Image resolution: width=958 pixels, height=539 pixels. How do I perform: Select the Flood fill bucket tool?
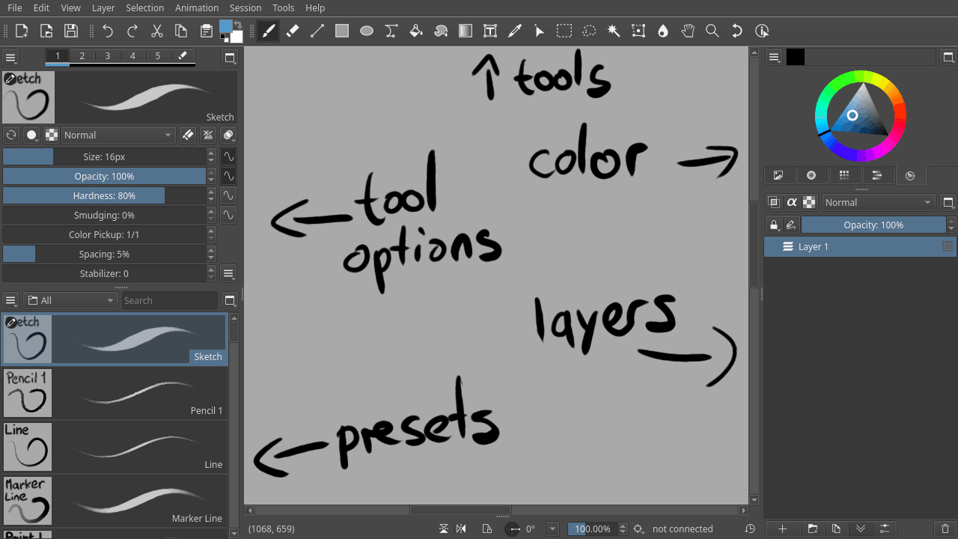(416, 31)
